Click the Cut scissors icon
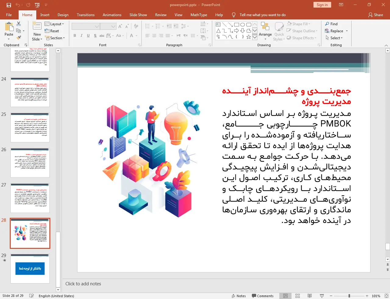This screenshot has width=390, height=299. coord(19,24)
